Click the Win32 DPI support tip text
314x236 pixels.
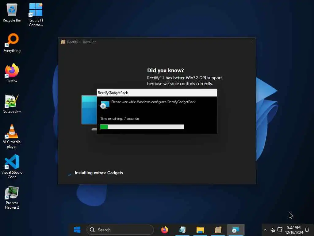click(x=184, y=81)
